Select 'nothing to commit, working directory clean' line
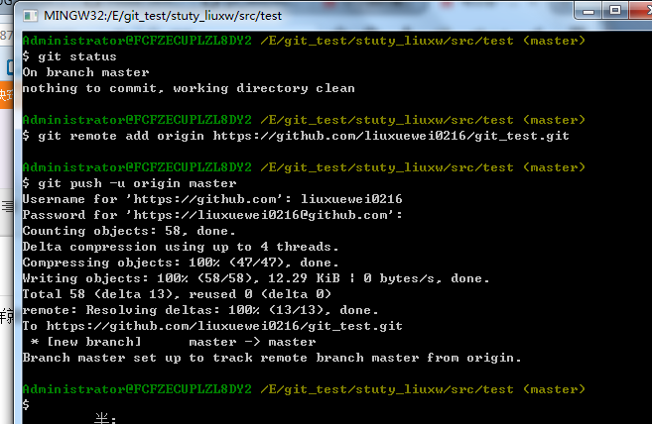Image resolution: width=652 pixels, height=424 pixels. (x=189, y=88)
